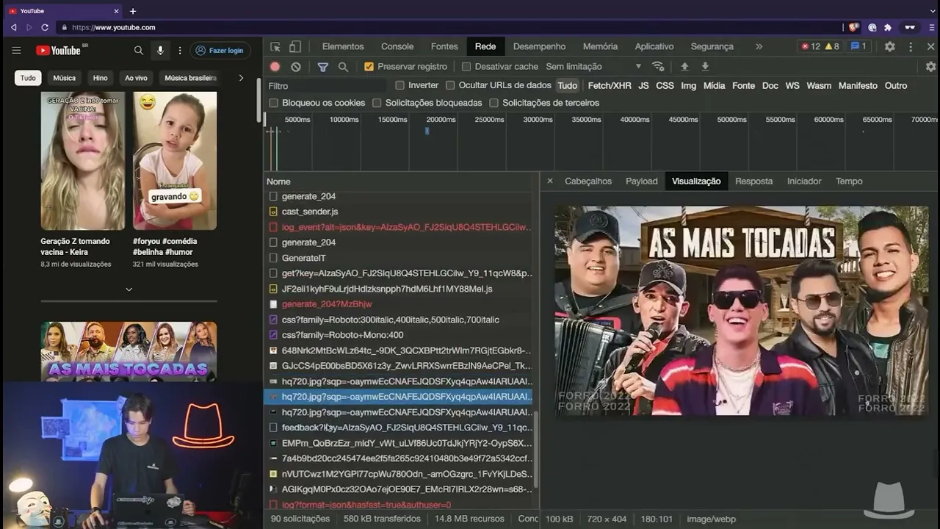Open the inspect element picker tool

[275, 46]
